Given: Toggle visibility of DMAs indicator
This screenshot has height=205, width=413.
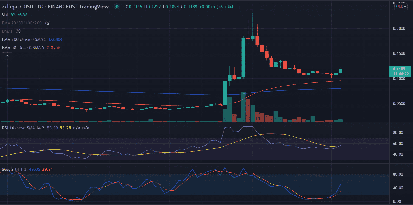Looking at the screenshot, I should coord(18,31).
